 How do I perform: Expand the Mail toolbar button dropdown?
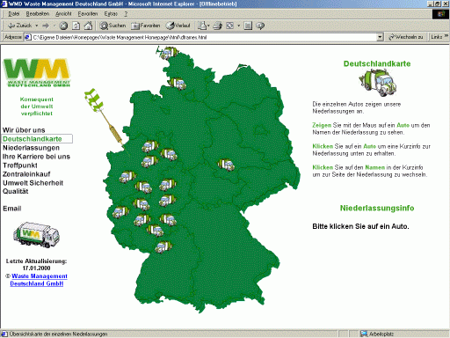[208, 26]
